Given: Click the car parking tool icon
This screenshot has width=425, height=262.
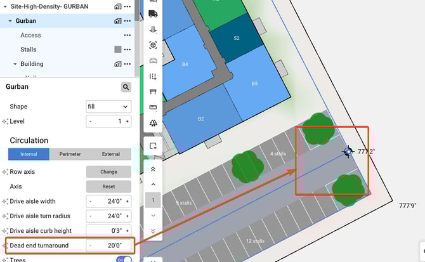Looking at the screenshot, I should point(153,61).
